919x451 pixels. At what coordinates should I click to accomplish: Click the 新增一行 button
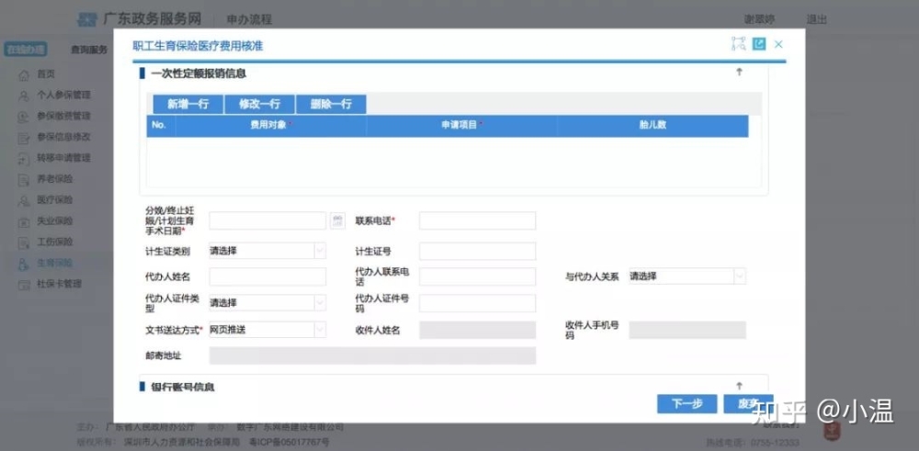click(188, 105)
